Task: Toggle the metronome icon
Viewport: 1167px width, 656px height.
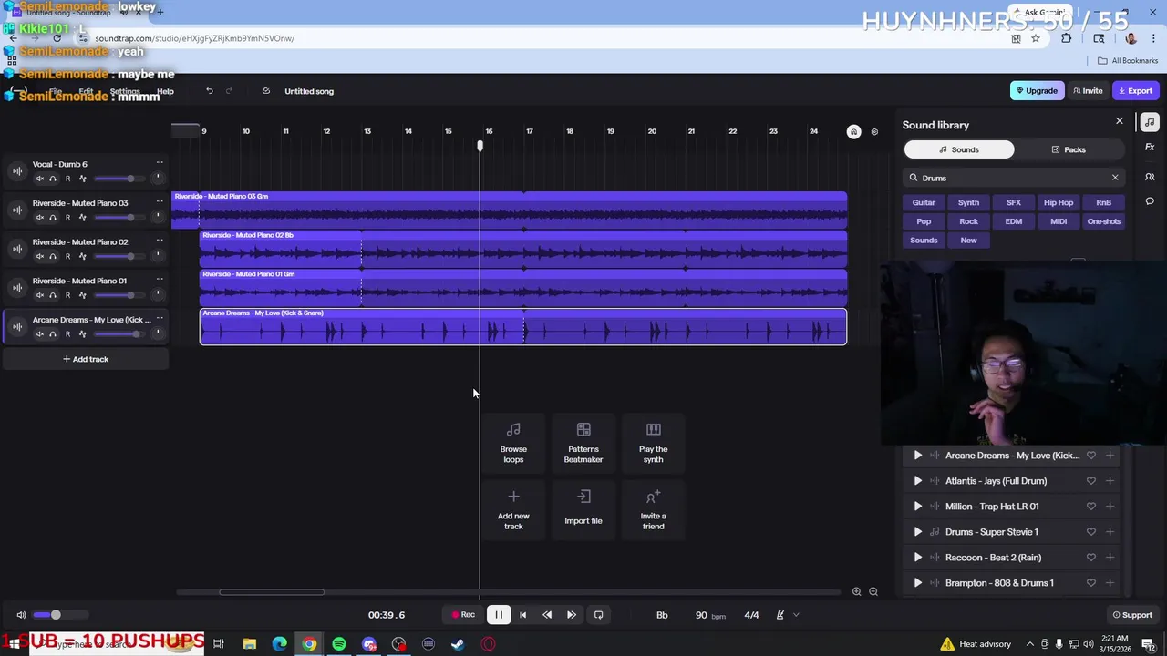Action: click(x=780, y=615)
